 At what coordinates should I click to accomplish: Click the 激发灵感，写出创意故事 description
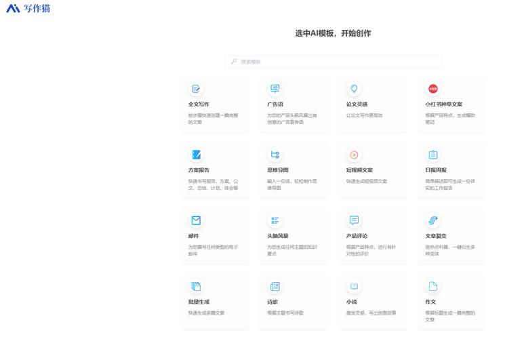tap(371, 313)
